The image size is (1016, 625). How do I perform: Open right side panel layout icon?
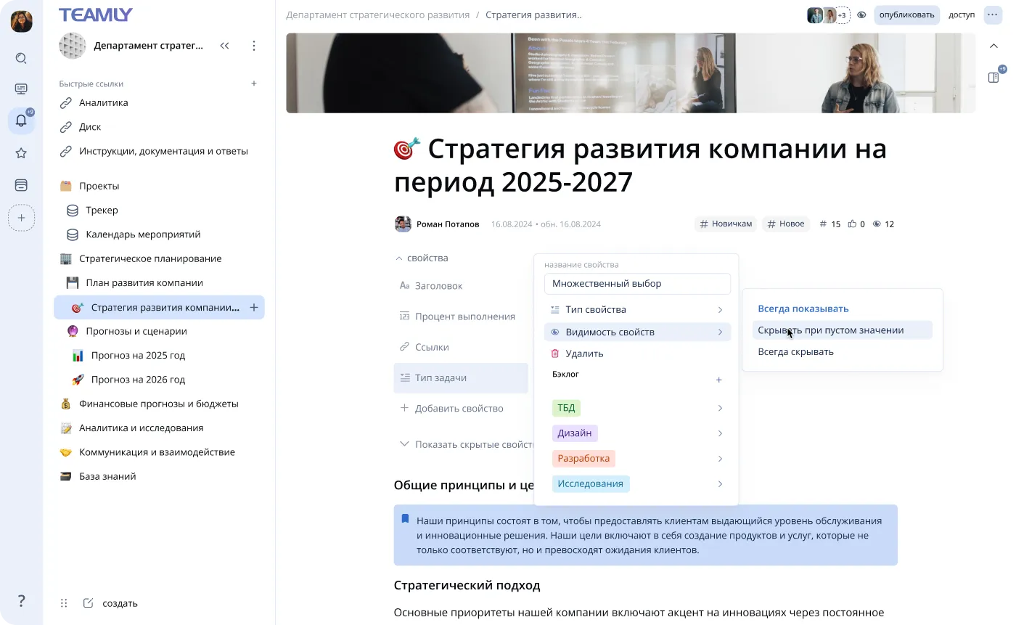(x=994, y=78)
